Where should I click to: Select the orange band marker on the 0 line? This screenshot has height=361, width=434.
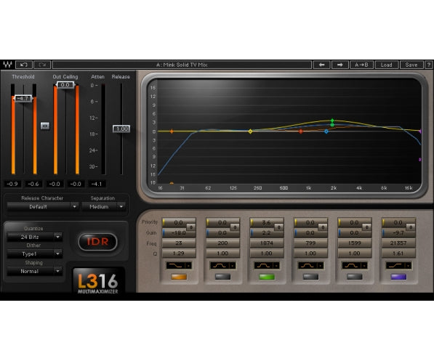[x=172, y=131]
